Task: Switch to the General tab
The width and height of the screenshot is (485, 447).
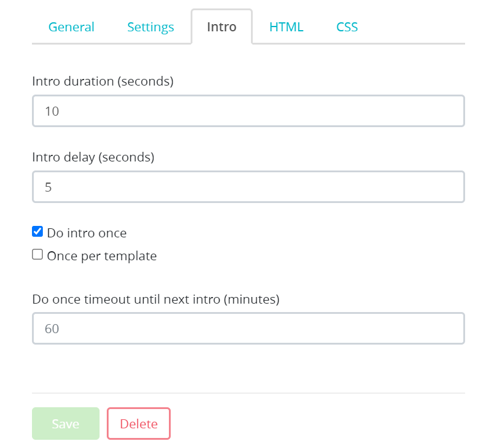Action: pyautogui.click(x=71, y=27)
